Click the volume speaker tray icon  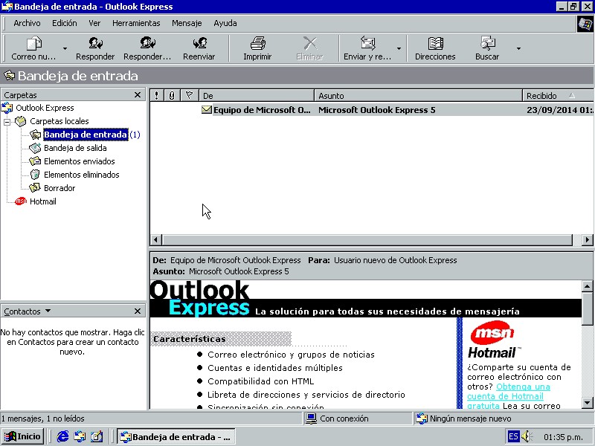[x=527, y=436]
